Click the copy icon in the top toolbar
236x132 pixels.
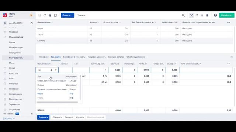point(50,15)
